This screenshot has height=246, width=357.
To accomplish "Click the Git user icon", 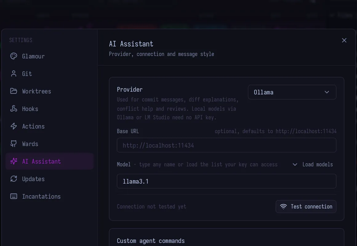I will pyautogui.click(x=14, y=73).
